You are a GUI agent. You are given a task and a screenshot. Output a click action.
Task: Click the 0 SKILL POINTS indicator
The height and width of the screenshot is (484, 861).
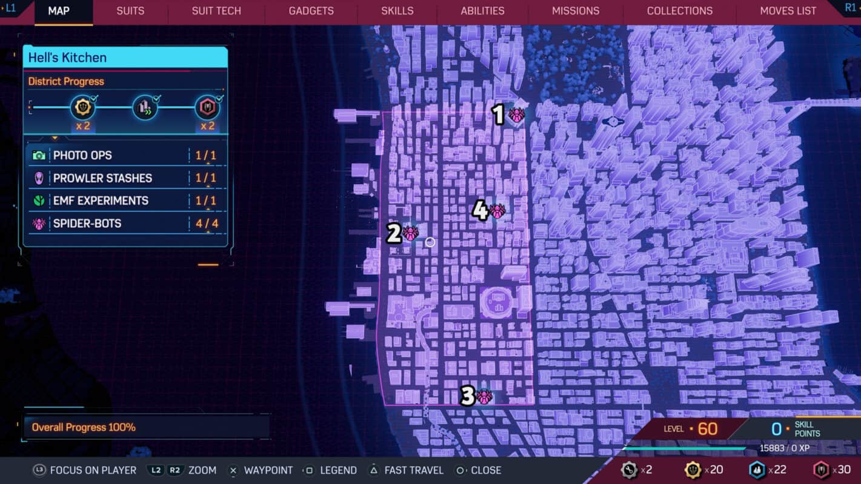pyautogui.click(x=796, y=429)
